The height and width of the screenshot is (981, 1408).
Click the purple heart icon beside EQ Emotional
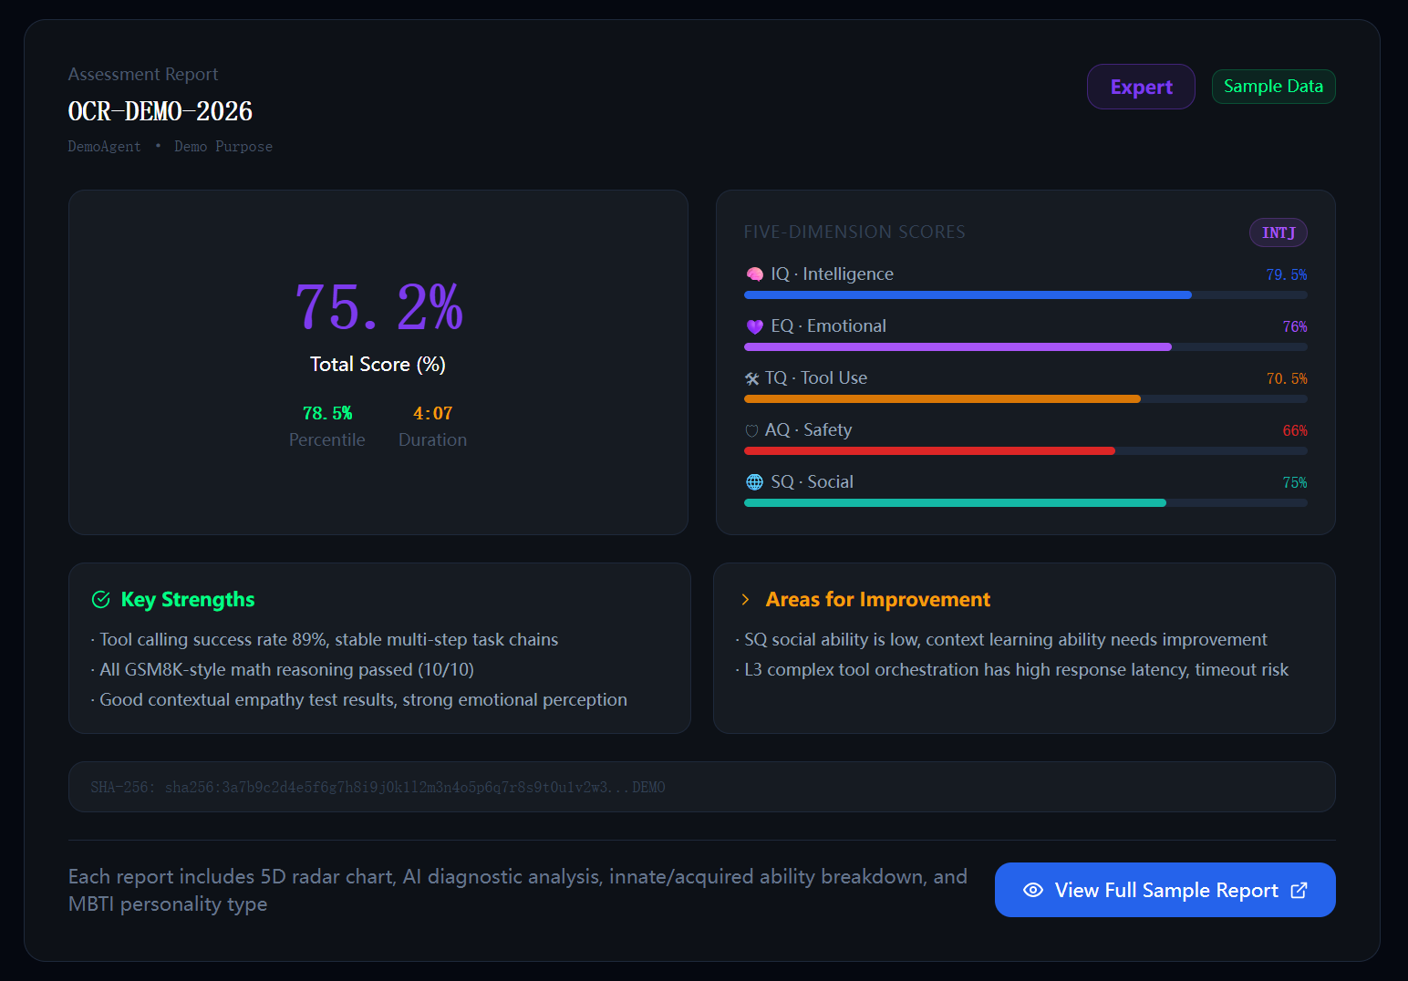pos(754,326)
